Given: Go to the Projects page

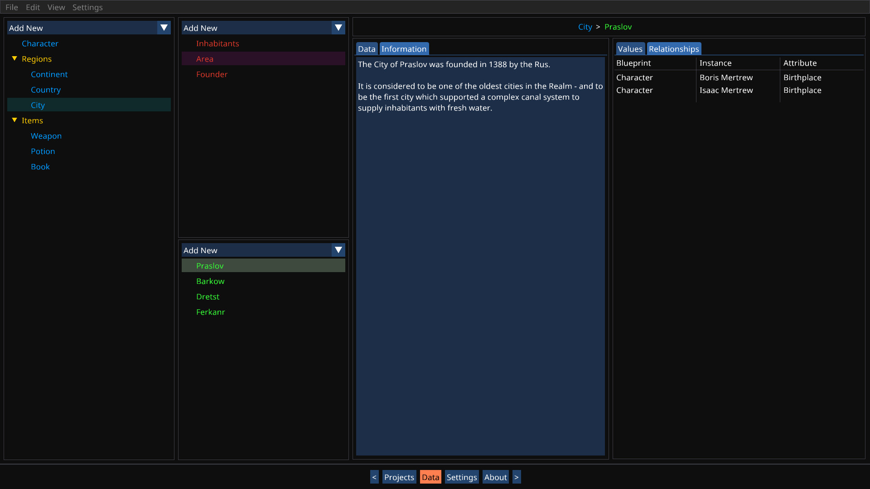Looking at the screenshot, I should pyautogui.click(x=399, y=477).
